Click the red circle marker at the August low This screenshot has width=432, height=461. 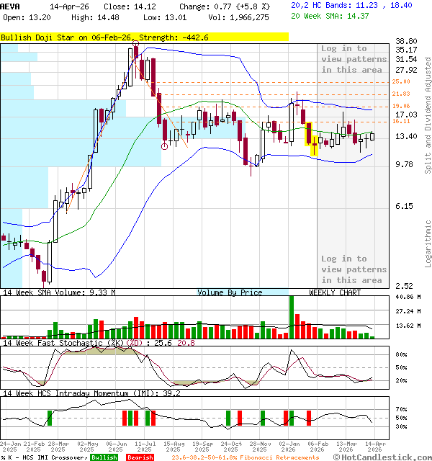coord(165,146)
